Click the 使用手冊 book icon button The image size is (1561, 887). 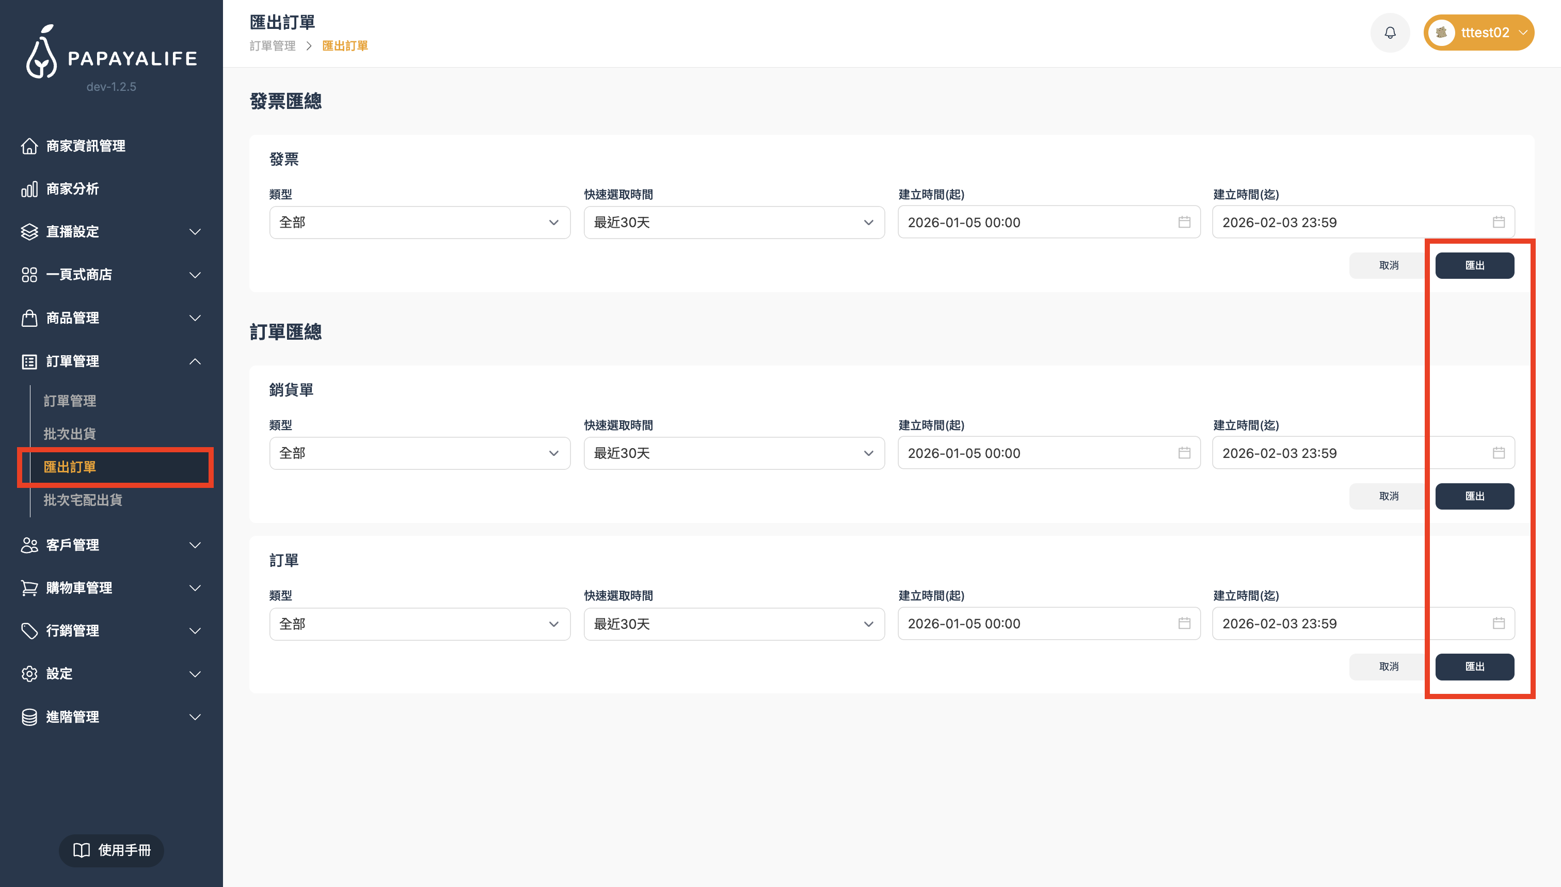point(111,850)
